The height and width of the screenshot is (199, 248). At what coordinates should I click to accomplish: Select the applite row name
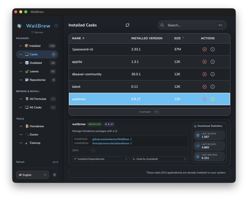[x=77, y=62]
